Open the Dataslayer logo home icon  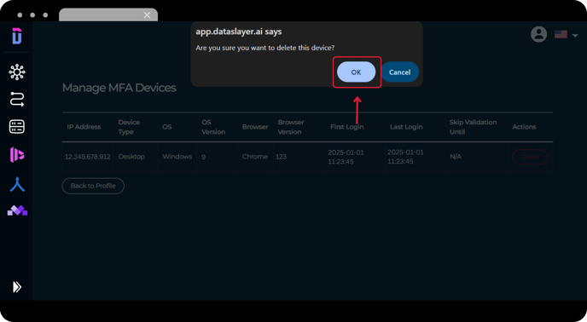tap(17, 36)
